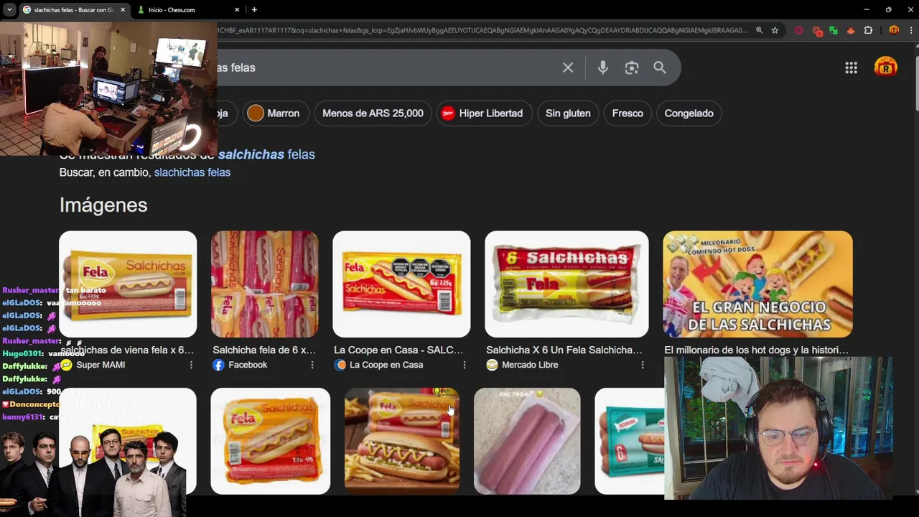
Task: Open a new browser tab
Action: tap(254, 9)
